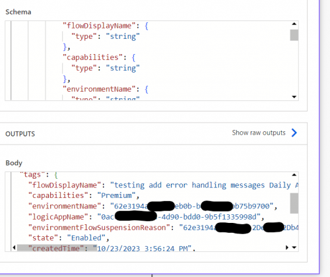Click Body box scroll up arrow
The width and height of the screenshot is (330, 277).
294,175
